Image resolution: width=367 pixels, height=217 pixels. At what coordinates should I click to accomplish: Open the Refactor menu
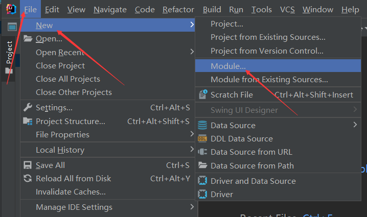178,10
